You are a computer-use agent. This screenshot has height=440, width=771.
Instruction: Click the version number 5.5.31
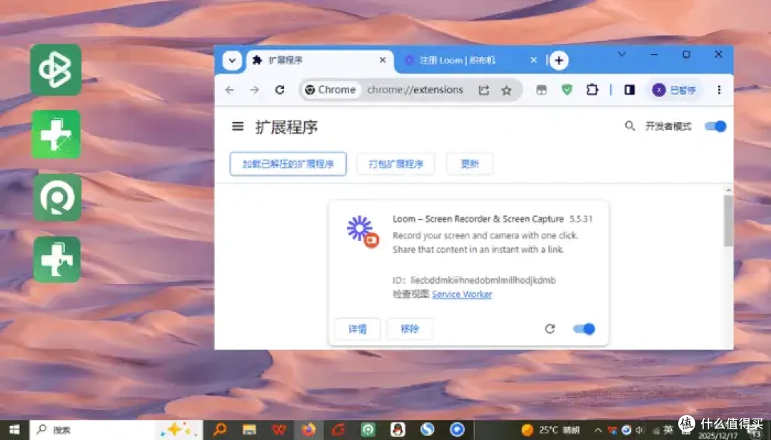(581, 219)
